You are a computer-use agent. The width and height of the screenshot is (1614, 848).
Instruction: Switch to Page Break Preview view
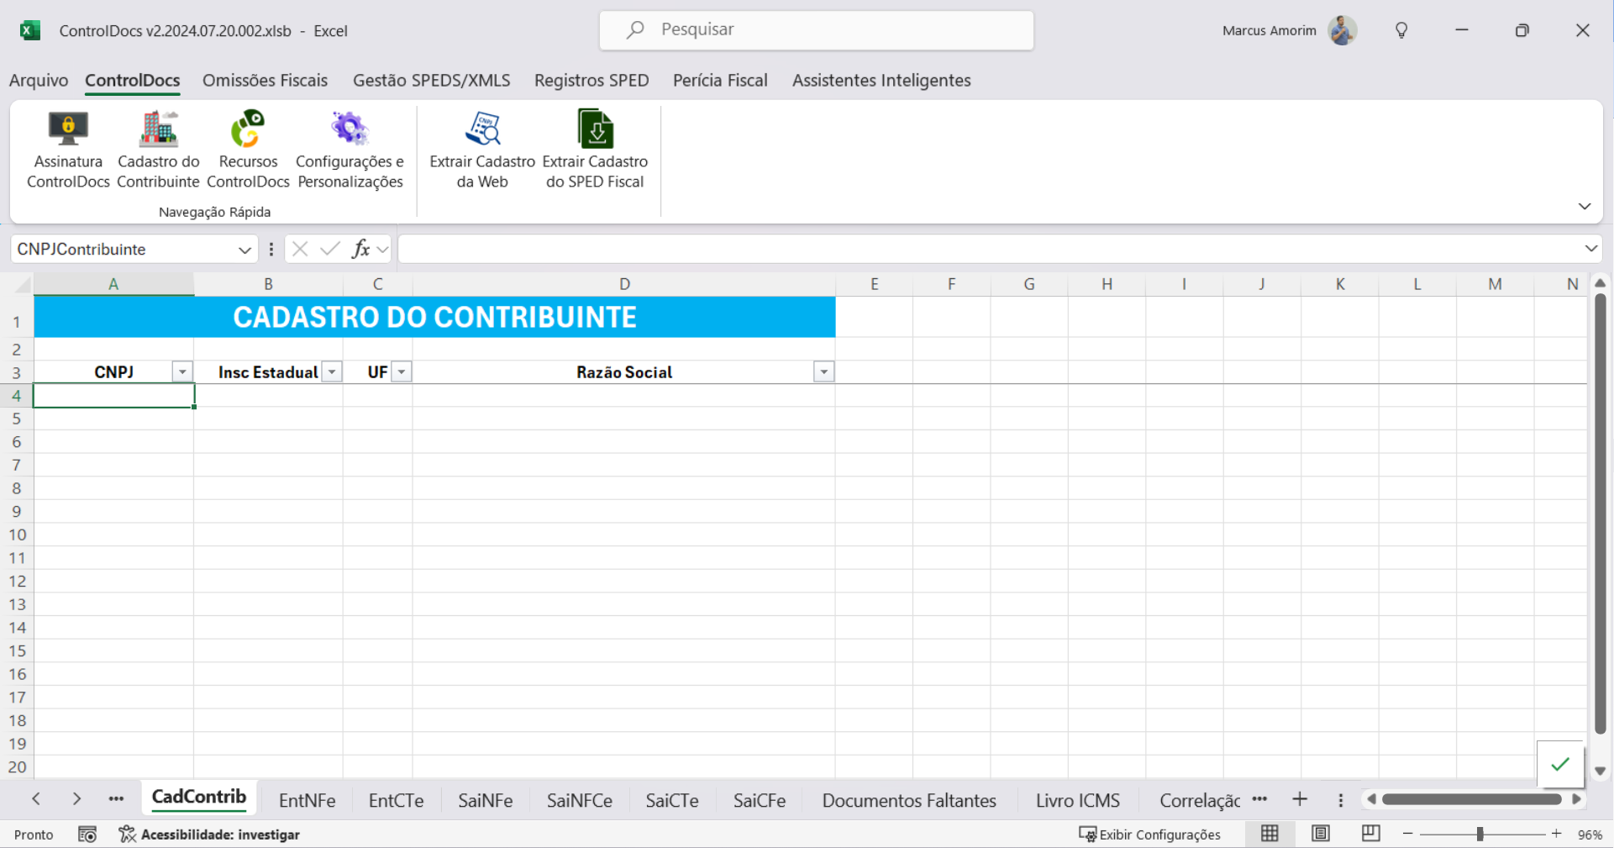click(1370, 834)
